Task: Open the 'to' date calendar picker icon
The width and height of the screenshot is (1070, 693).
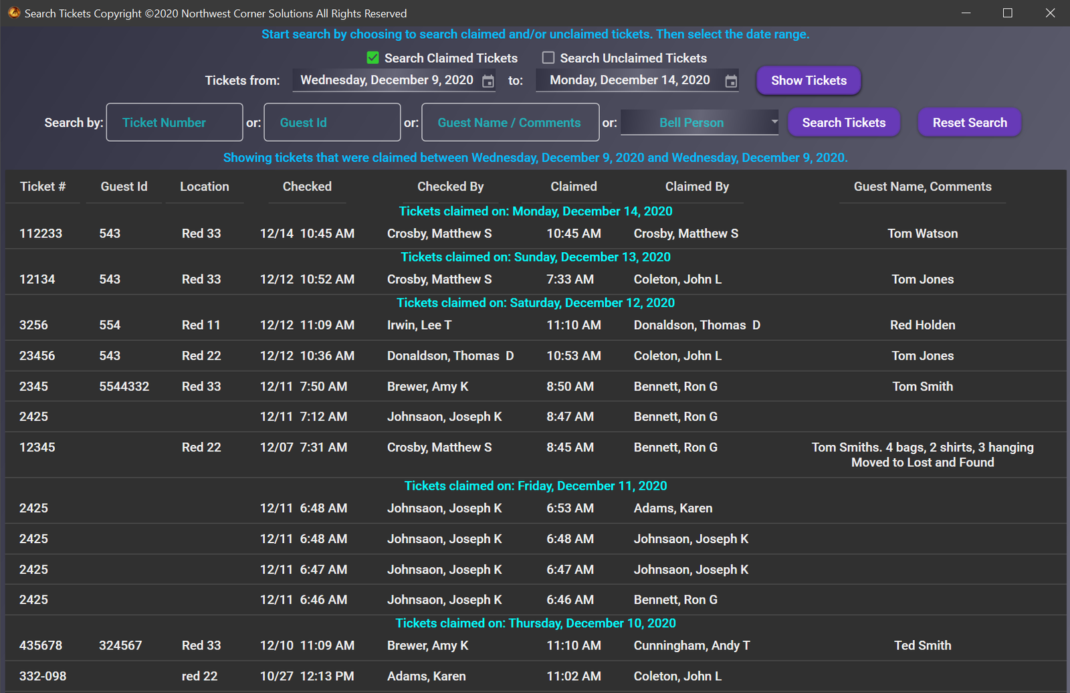Action: click(x=731, y=80)
